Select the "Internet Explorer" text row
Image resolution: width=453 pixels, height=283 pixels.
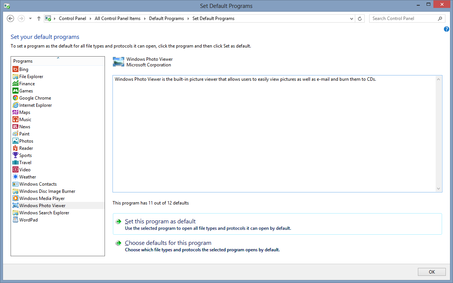coord(35,105)
